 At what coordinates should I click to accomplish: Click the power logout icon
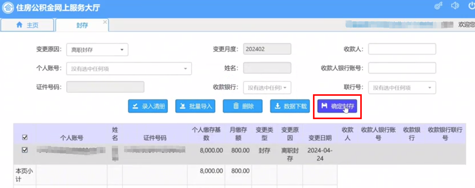pyautogui.click(x=471, y=6)
